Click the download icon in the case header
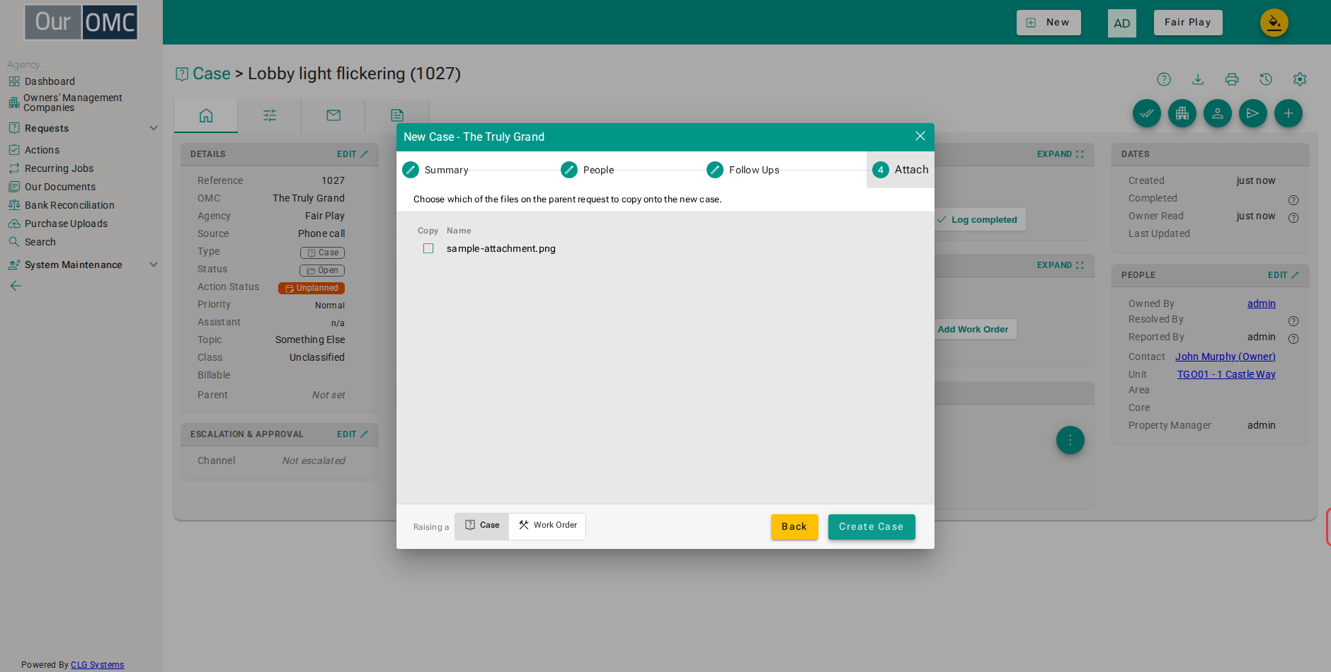 click(x=1198, y=79)
